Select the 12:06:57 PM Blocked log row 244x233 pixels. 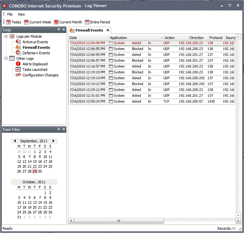(152, 61)
